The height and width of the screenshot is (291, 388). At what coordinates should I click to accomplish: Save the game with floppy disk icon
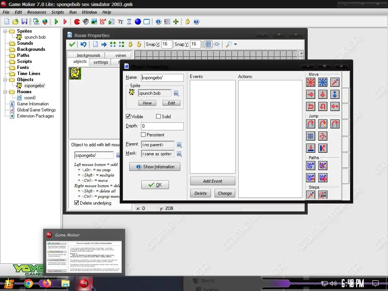tap(24, 22)
